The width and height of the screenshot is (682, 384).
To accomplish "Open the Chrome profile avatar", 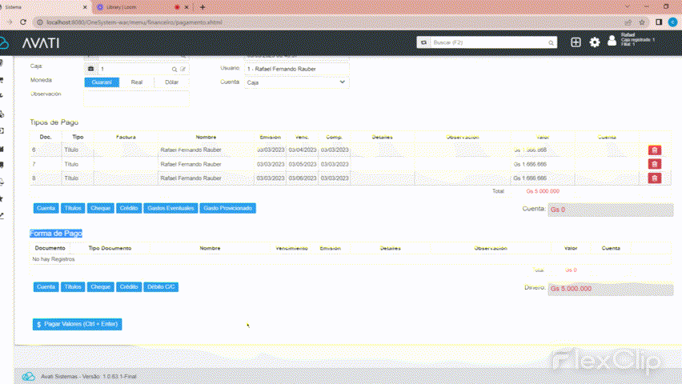I will (x=673, y=22).
